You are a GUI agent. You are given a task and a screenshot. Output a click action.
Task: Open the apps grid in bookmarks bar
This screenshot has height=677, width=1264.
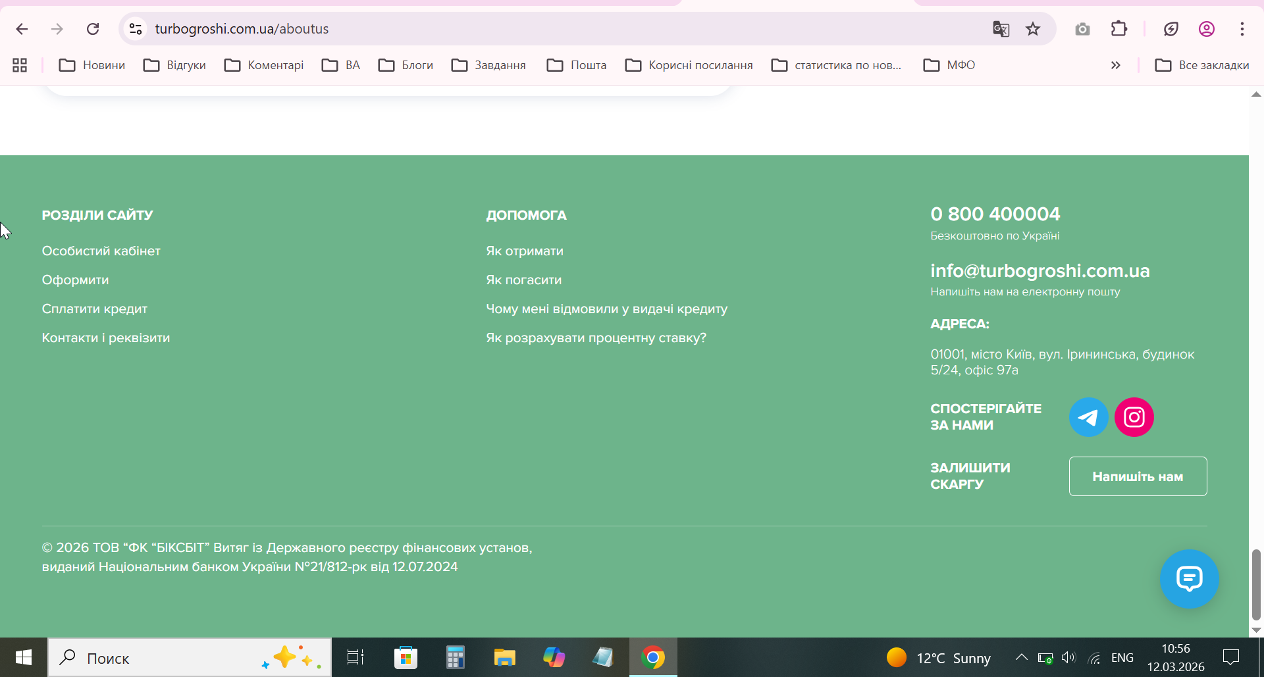20,65
